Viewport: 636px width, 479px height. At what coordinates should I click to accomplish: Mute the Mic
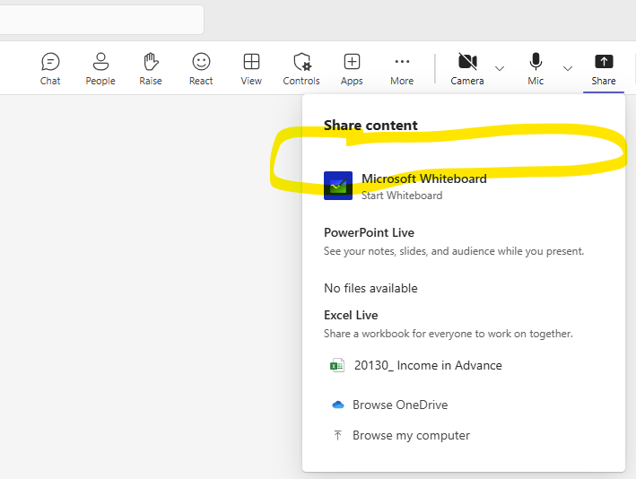point(536,69)
